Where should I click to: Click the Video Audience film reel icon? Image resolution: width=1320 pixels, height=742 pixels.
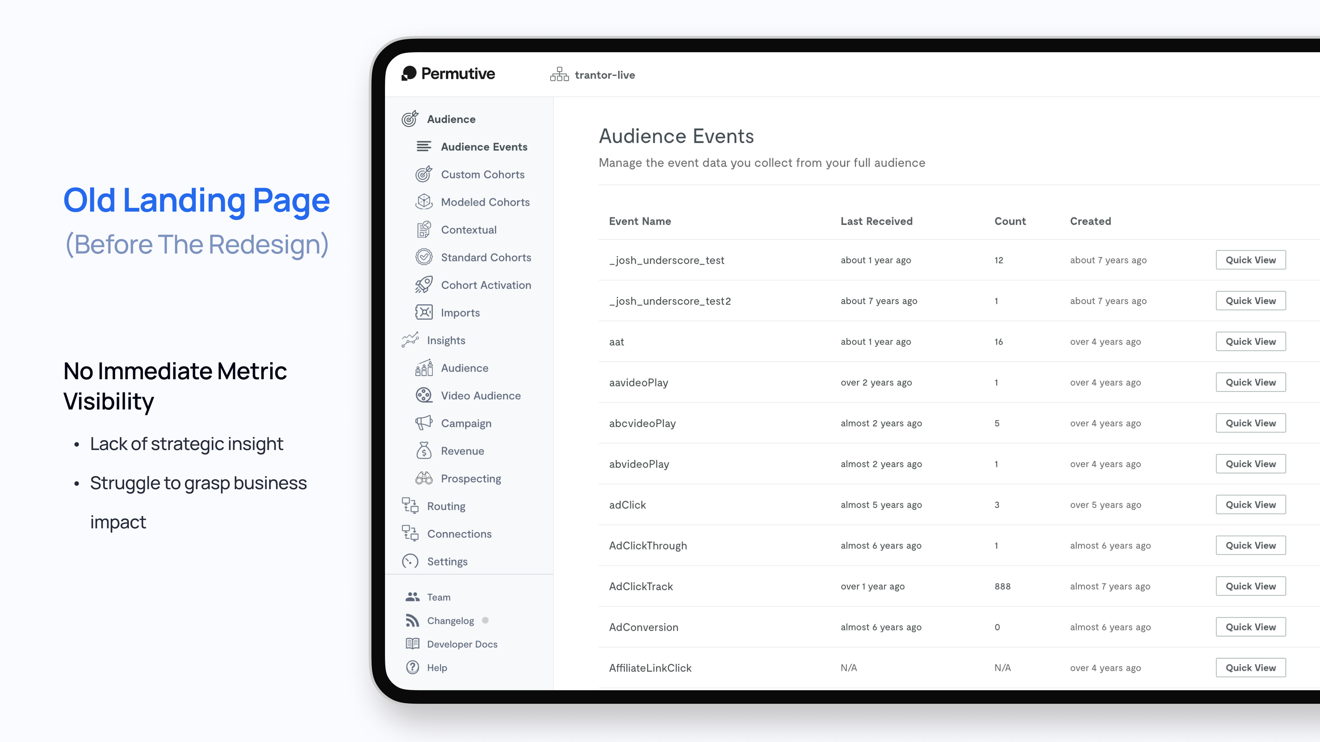click(x=423, y=395)
